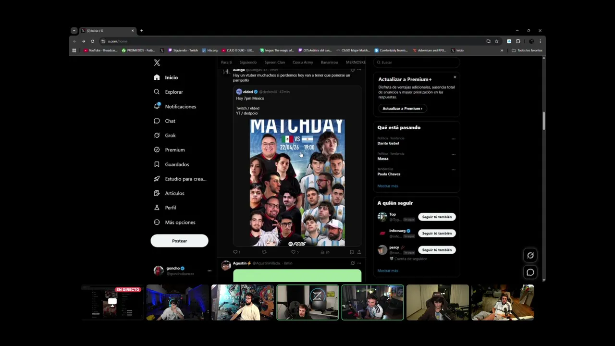
Task: Open Explorar in the sidebar
Action: [168, 92]
